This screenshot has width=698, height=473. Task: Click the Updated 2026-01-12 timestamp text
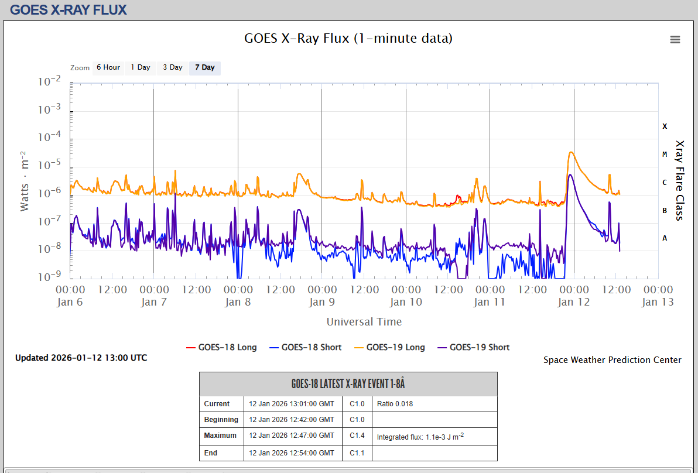click(81, 358)
